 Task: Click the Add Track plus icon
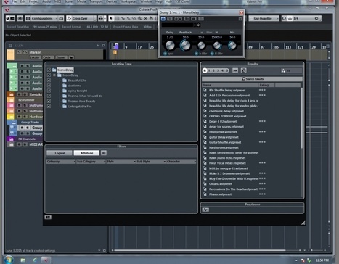[98, 46]
